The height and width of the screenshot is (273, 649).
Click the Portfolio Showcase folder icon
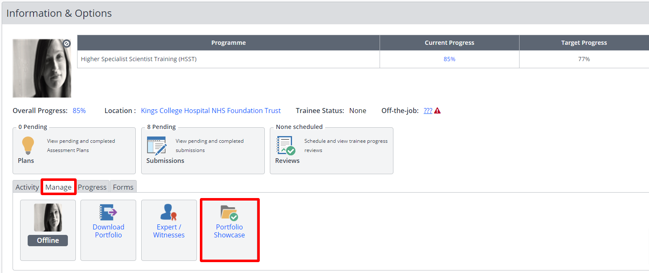click(x=229, y=213)
